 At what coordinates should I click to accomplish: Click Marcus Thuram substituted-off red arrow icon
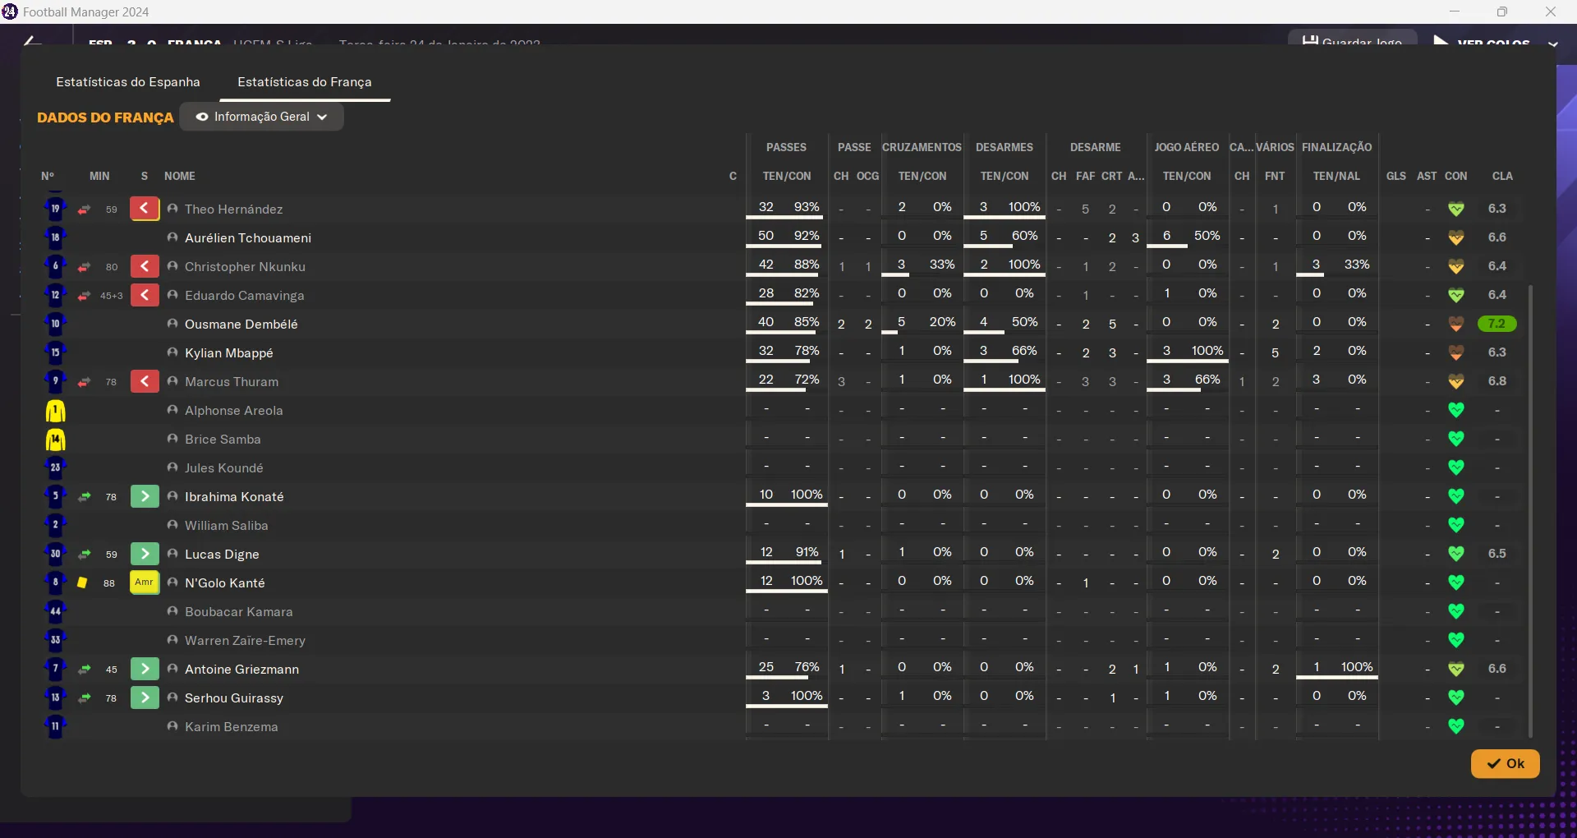click(x=145, y=381)
